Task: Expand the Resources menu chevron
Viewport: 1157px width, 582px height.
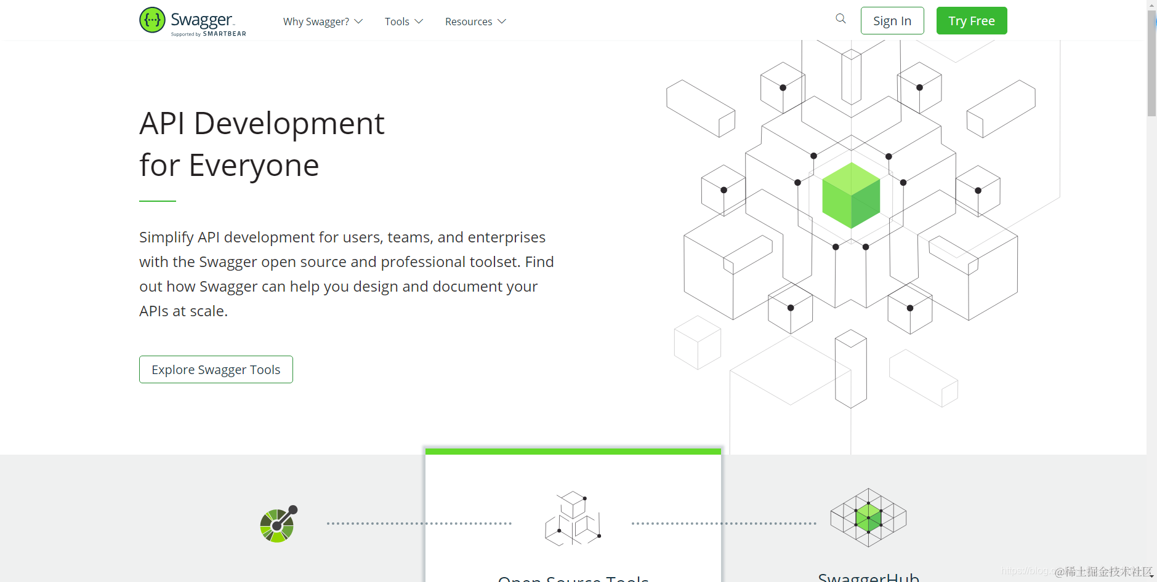Action: [502, 22]
